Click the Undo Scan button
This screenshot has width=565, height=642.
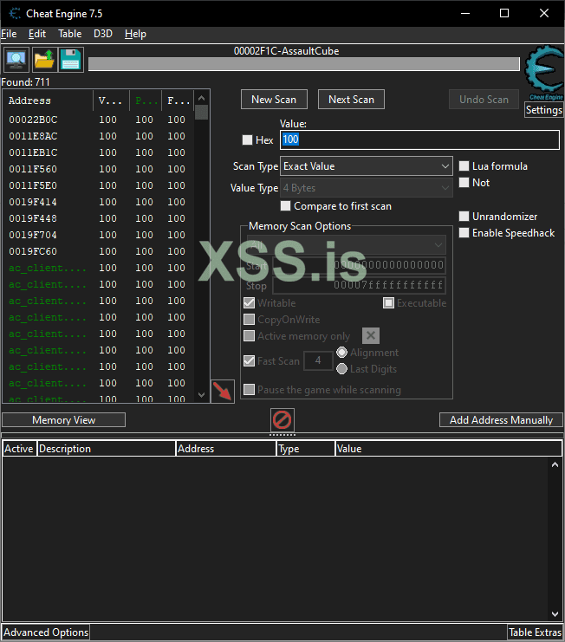coord(484,100)
